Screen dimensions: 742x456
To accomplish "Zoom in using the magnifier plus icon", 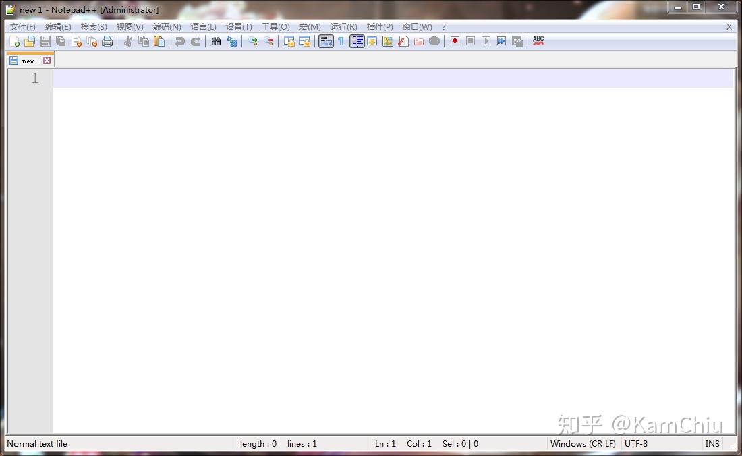I will [253, 41].
